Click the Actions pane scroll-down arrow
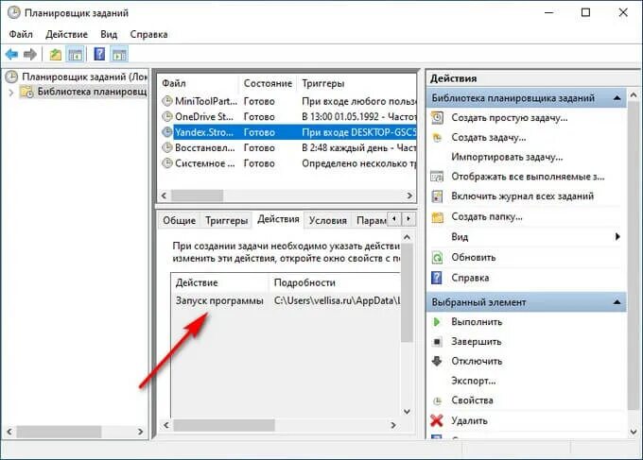Screen dimensions: 643x460 point(634,432)
